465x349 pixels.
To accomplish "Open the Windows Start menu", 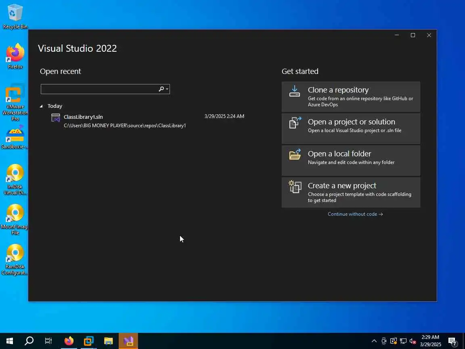I will tap(10, 341).
